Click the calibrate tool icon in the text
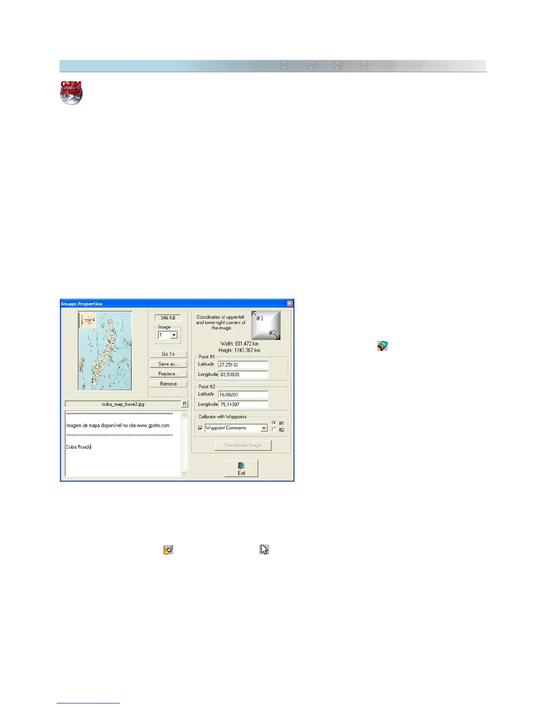This screenshot has height=707, width=546. click(x=168, y=549)
